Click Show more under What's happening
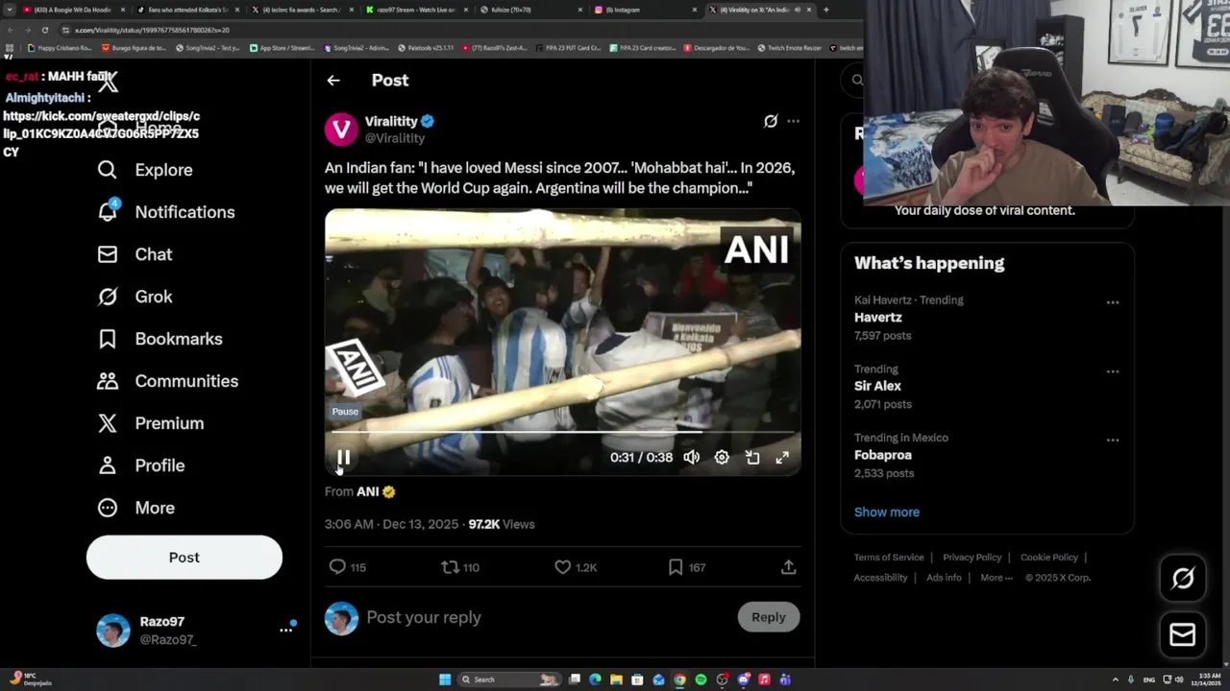Image resolution: width=1230 pixels, height=691 pixels. [x=887, y=512]
